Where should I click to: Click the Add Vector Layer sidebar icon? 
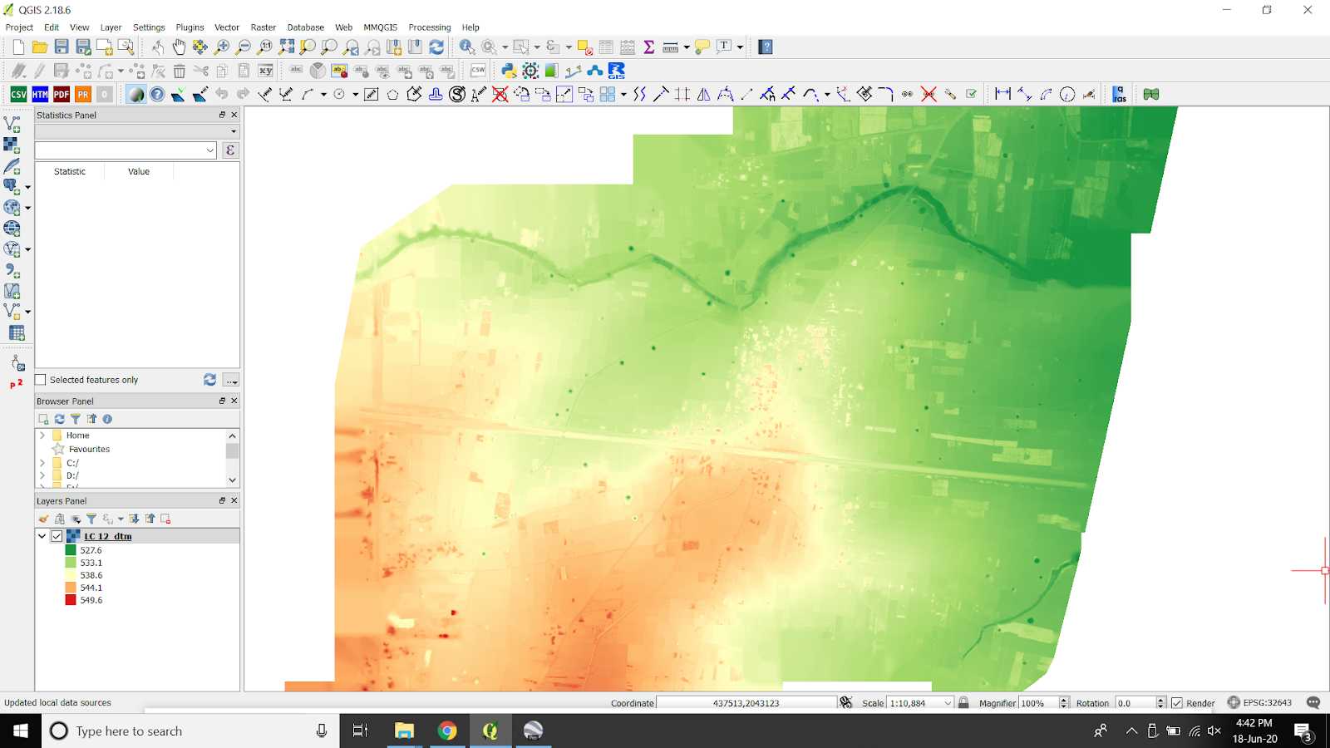(x=12, y=124)
